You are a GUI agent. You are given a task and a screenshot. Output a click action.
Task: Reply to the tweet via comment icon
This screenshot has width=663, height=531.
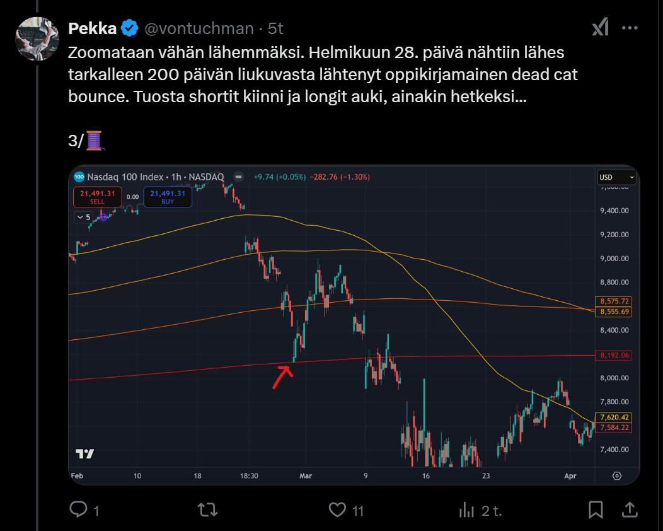[78, 510]
